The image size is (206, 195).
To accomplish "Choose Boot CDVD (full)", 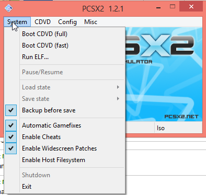I will tap(65, 34).
